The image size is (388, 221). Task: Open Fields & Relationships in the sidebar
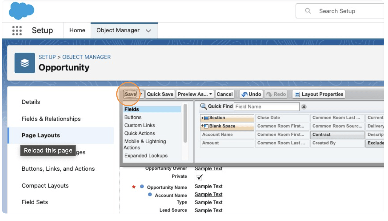[x=51, y=119]
